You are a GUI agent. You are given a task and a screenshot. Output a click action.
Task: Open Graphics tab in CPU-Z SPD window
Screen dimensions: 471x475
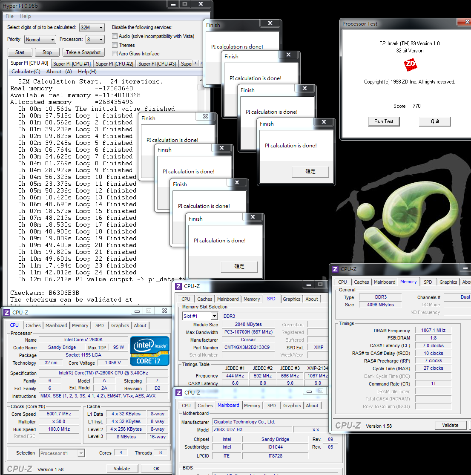tap(291, 299)
